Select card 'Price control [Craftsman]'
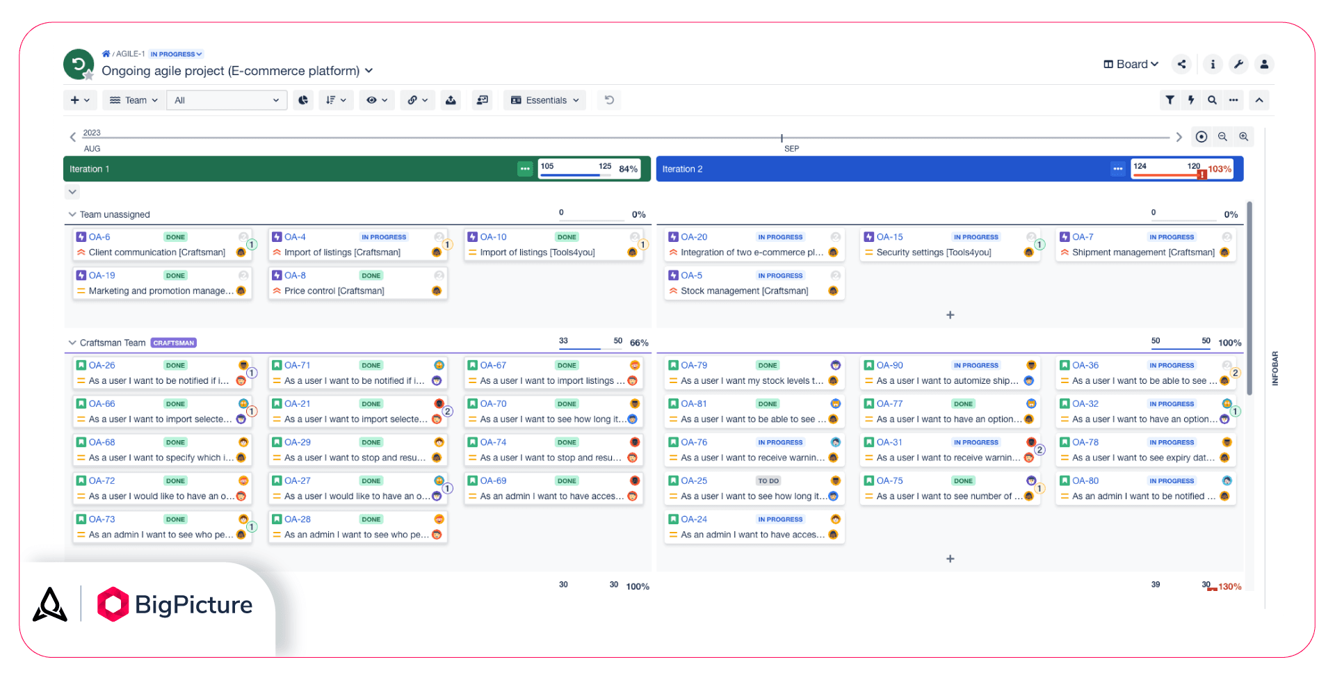1335x680 pixels. click(357, 283)
